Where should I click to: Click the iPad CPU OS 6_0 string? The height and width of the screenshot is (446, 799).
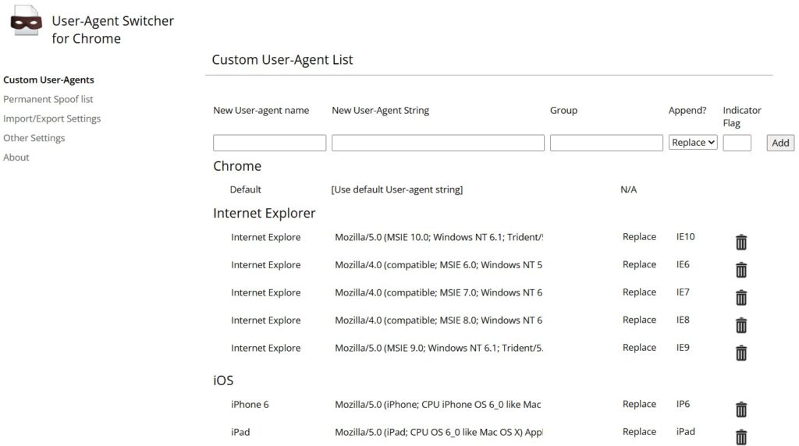click(439, 432)
